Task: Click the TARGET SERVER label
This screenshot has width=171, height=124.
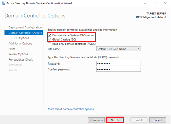Action: point(156,14)
